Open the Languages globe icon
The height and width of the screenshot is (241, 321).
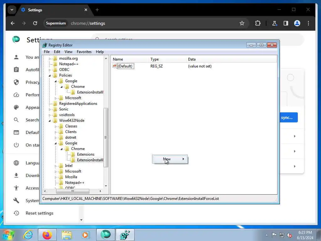(16, 163)
